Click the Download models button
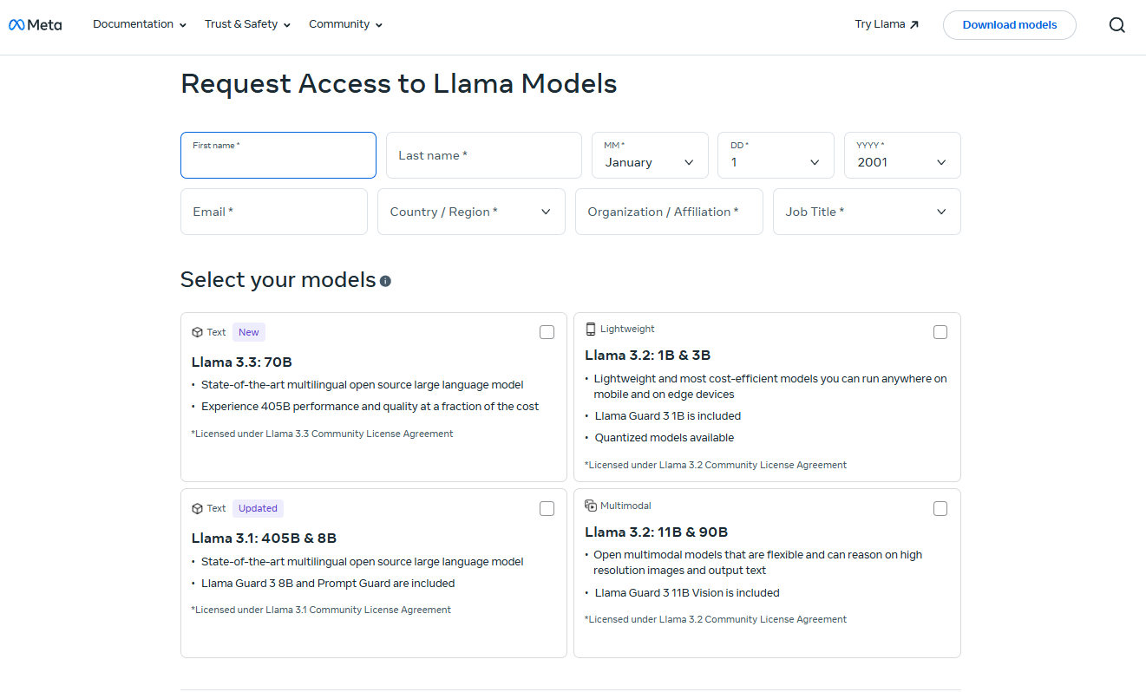The image size is (1146, 692). click(1010, 25)
